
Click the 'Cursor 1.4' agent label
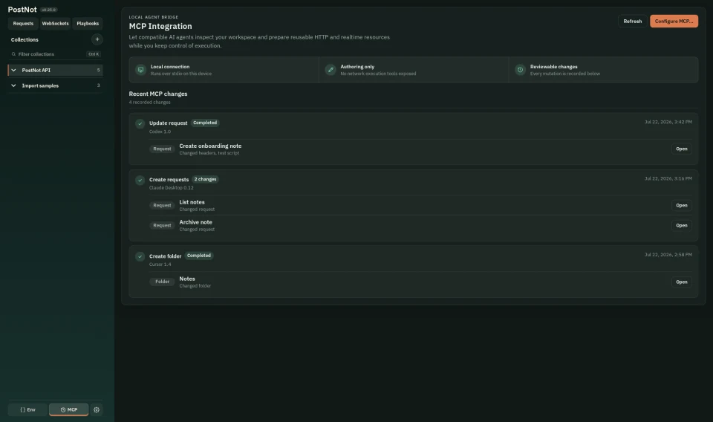point(160,264)
